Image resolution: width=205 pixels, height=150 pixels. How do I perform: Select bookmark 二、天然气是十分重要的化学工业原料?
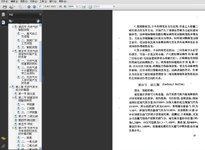click(29, 71)
